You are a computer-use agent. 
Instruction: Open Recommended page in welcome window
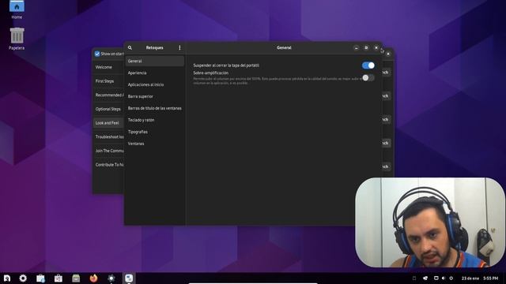[109, 95]
